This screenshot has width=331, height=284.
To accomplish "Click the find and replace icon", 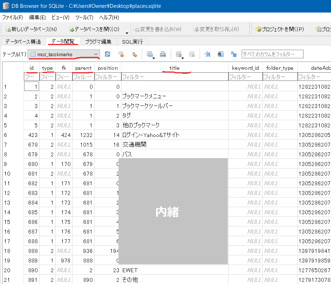I will click(234, 54).
